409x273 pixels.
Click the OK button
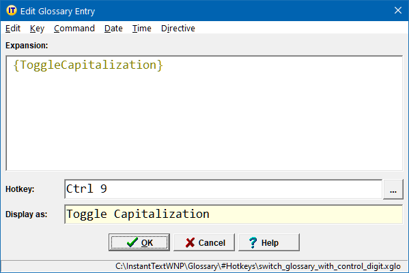pyautogui.click(x=139, y=242)
